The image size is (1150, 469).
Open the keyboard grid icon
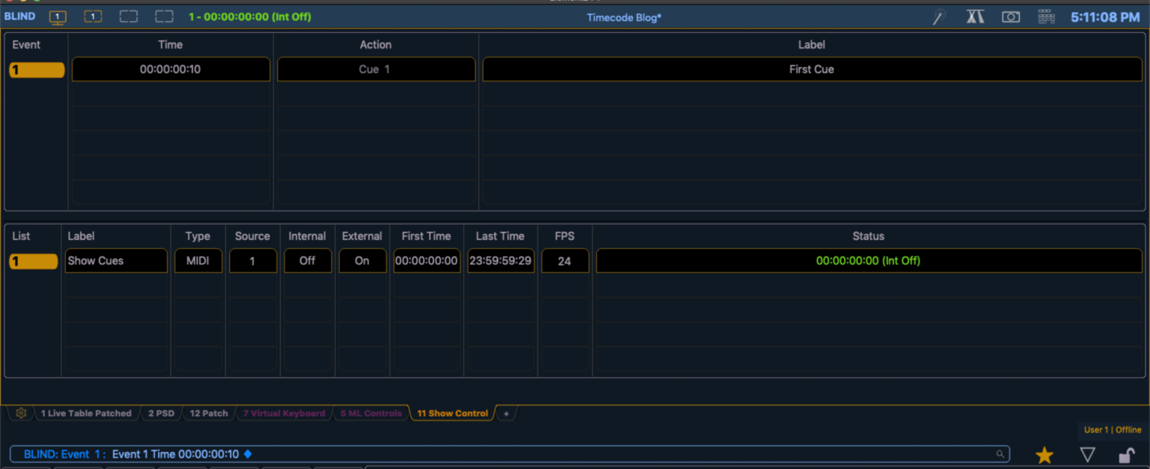(1047, 16)
